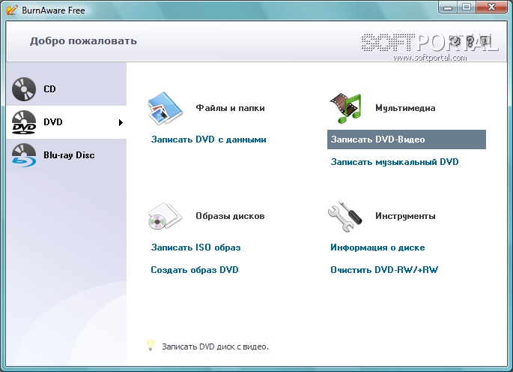Switch to the Blu-ray Disc category label
This screenshot has height=372, width=513.
tap(69, 155)
